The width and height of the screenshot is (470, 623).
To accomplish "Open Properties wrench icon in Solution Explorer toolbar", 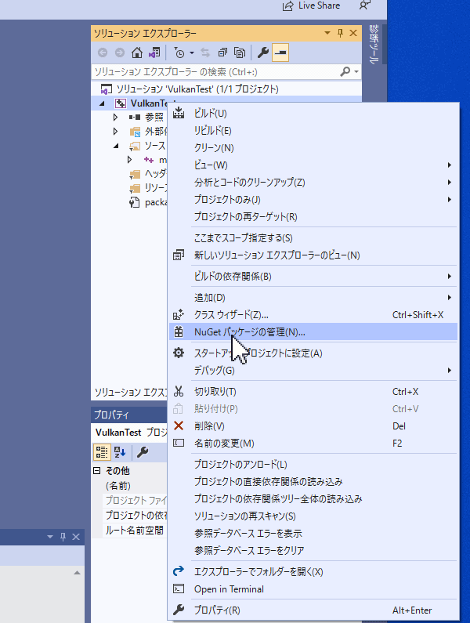I will click(x=263, y=53).
